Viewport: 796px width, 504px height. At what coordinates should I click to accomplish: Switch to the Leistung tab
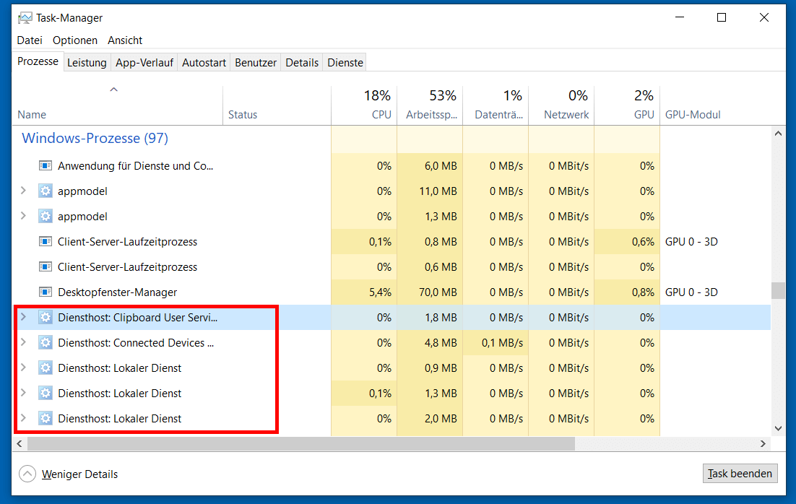[87, 62]
